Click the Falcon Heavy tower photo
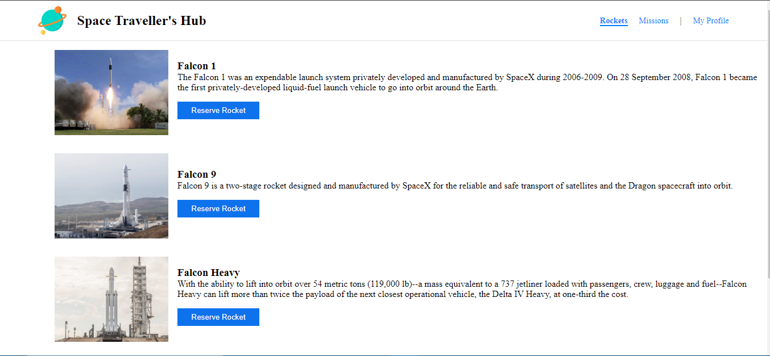Viewport: 770px width, 356px height. pyautogui.click(x=111, y=299)
